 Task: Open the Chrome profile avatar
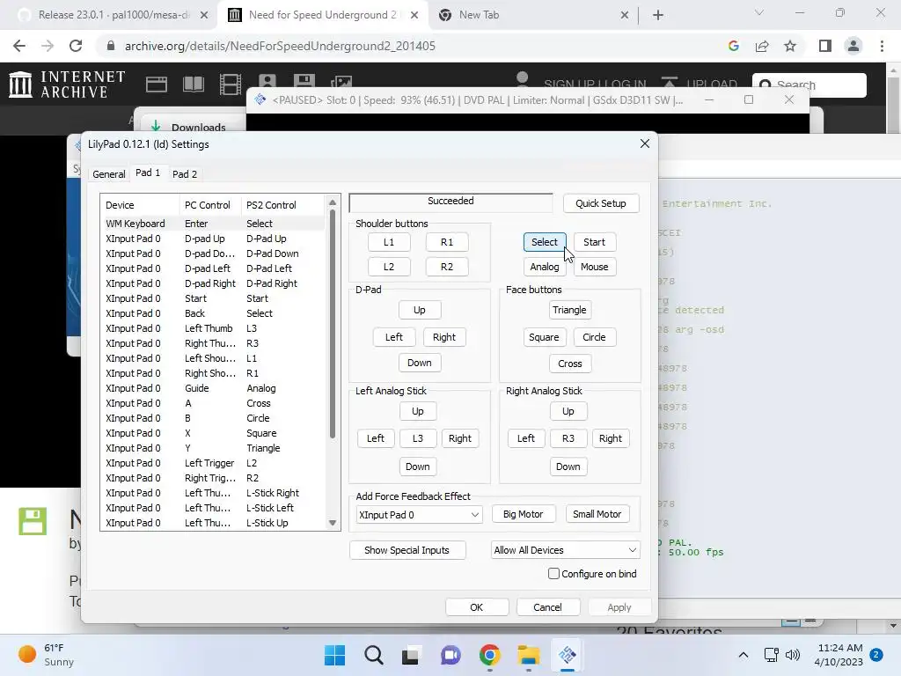[853, 46]
